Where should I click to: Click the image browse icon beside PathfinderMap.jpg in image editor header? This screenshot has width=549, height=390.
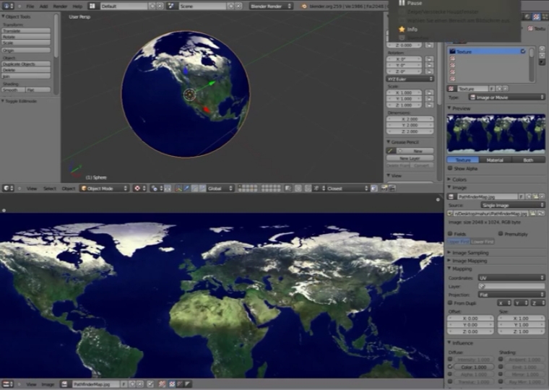tap(65, 384)
